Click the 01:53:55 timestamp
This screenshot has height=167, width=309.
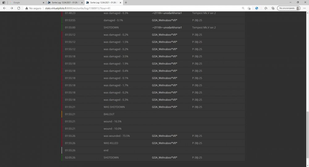[x=70, y=20]
